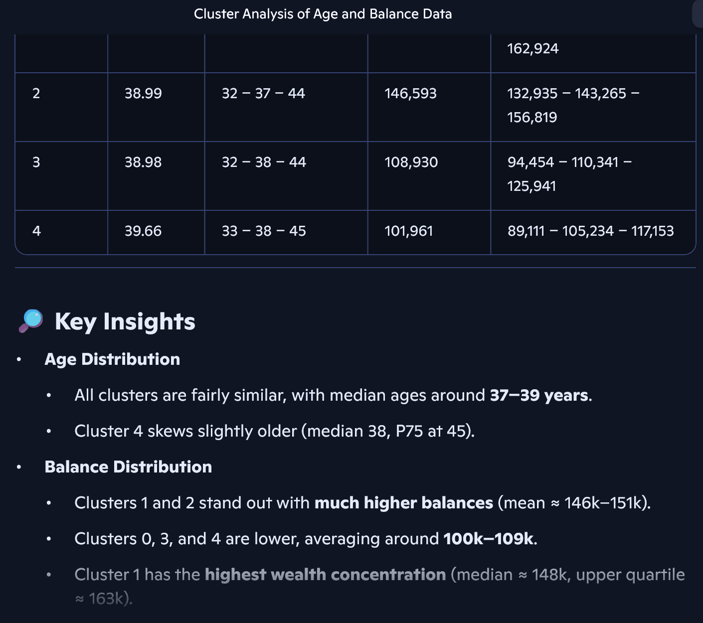703x623 pixels.
Task: Click the "Age Distribution" bullet heading
Action: click(x=112, y=359)
